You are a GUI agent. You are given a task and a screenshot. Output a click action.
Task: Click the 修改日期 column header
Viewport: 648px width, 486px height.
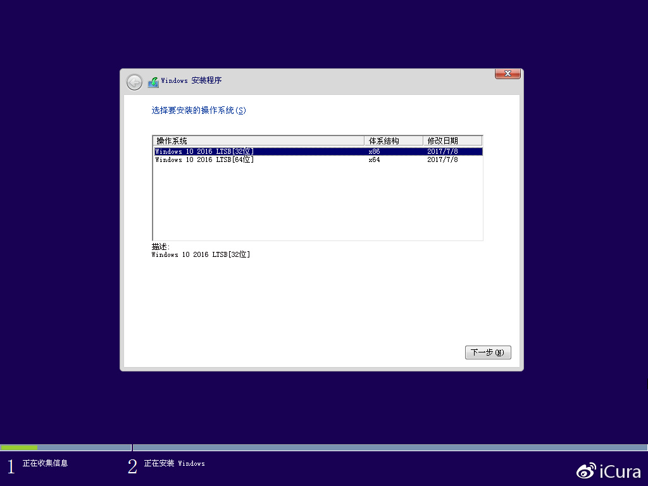tap(452, 140)
